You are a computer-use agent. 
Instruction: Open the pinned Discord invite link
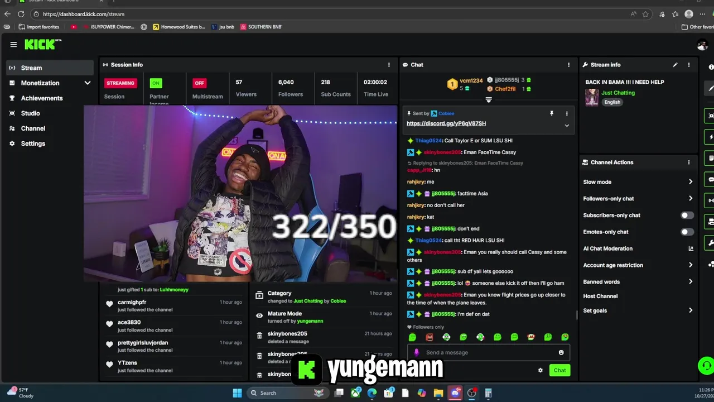coord(446,123)
